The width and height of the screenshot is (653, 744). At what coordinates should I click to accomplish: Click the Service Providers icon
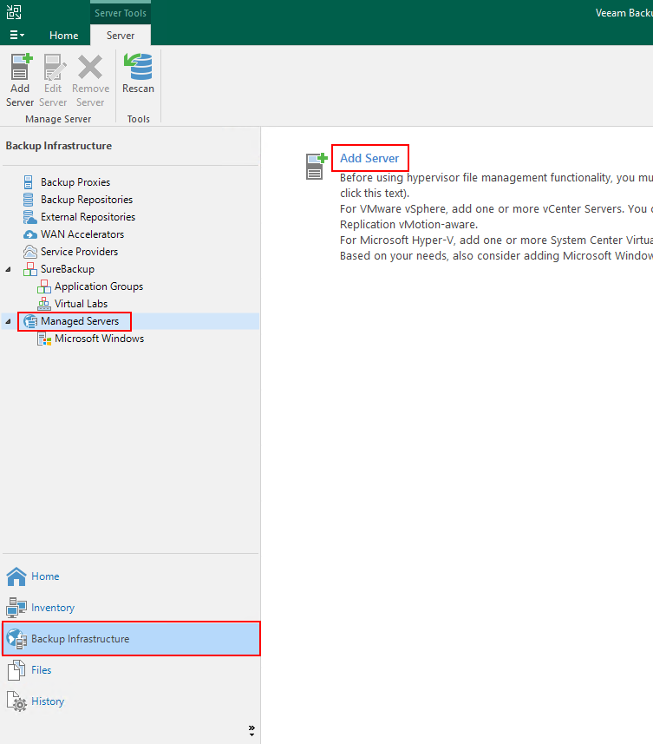(29, 252)
